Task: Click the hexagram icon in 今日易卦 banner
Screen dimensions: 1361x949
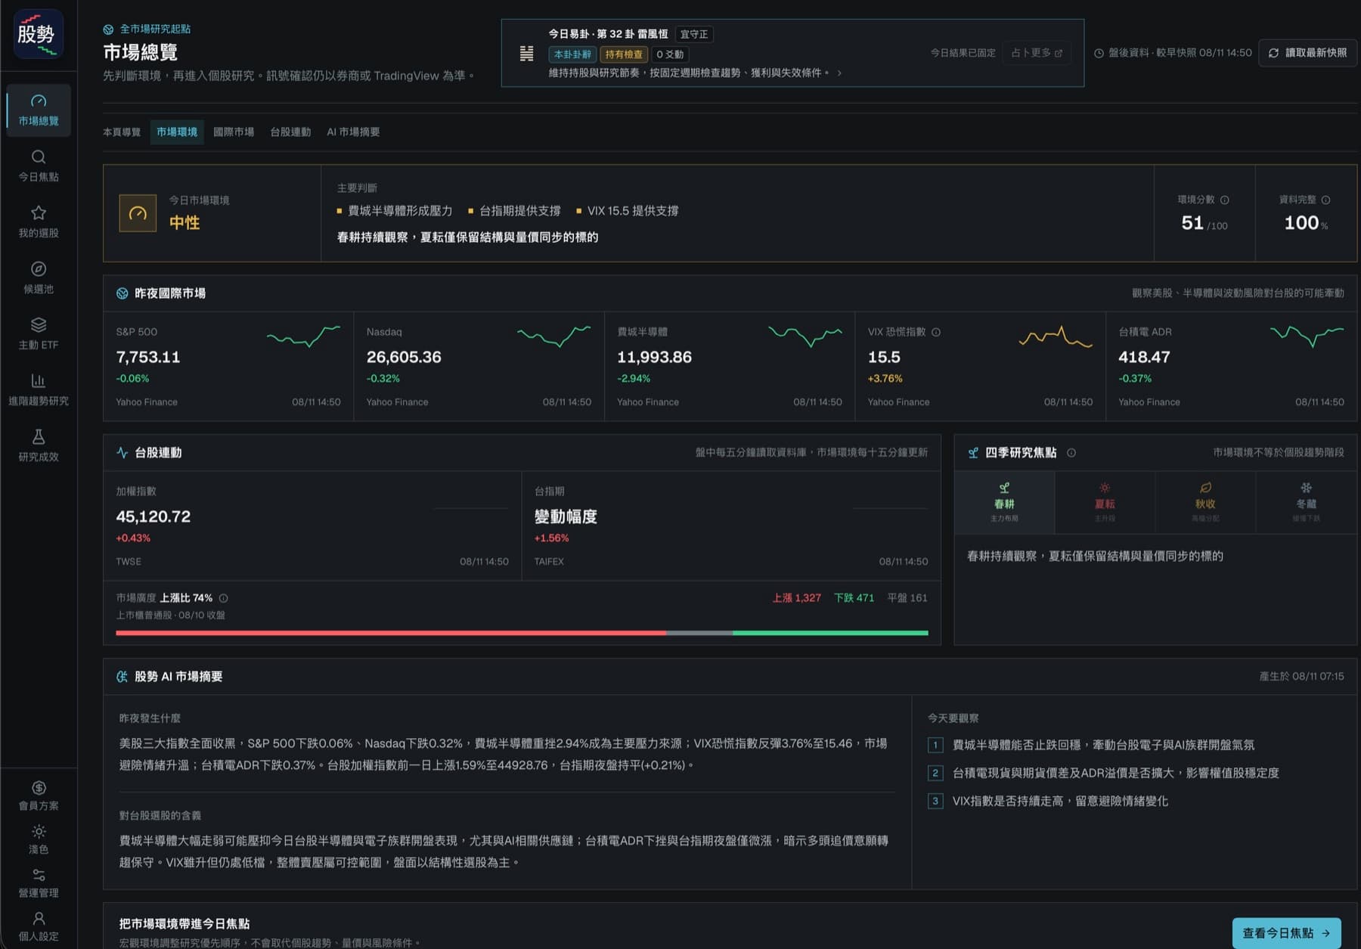Action: tap(526, 54)
